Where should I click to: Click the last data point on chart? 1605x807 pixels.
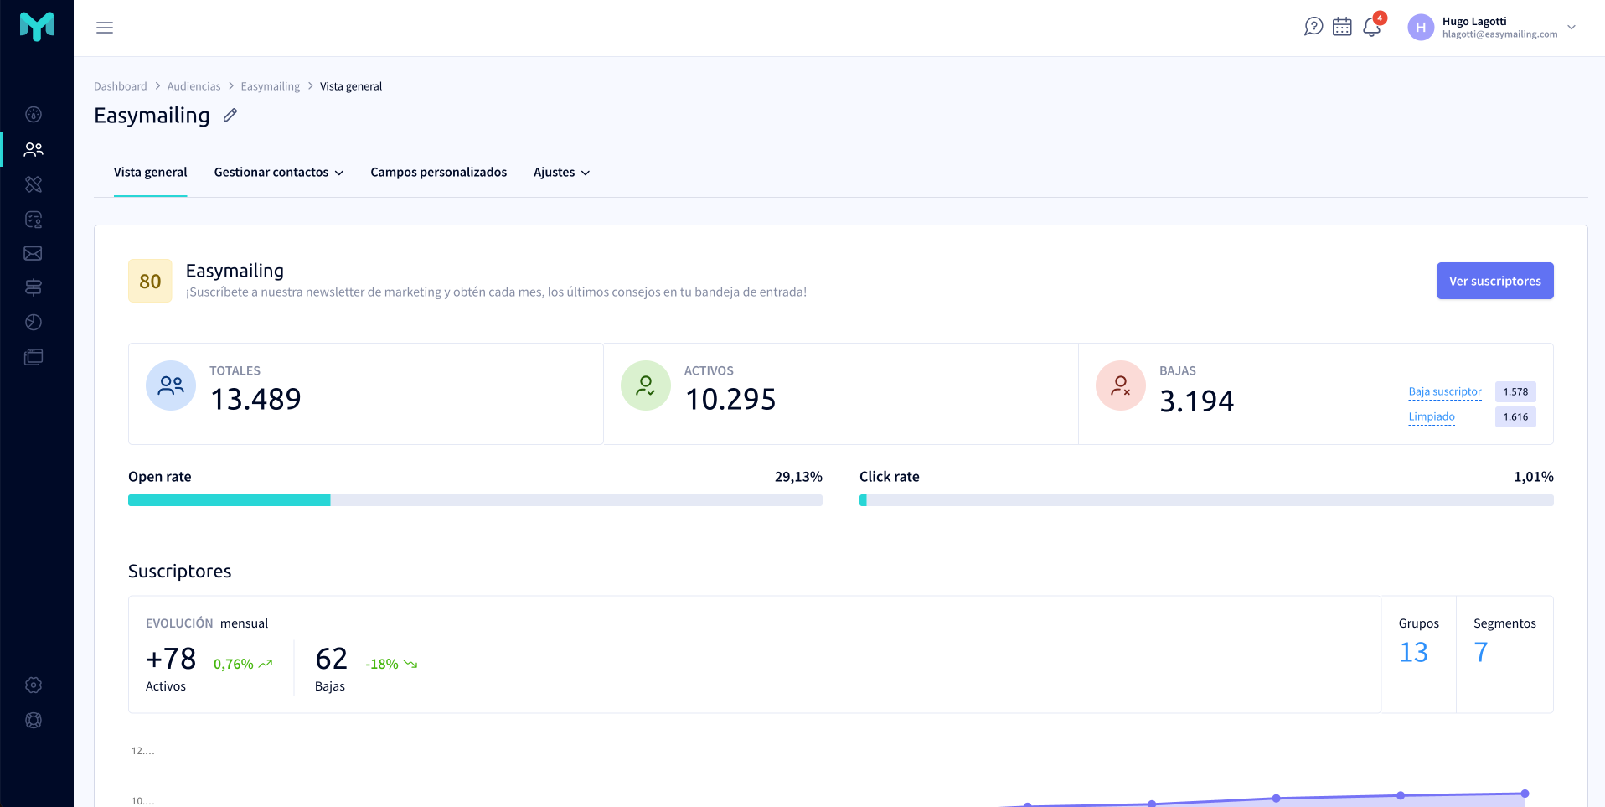coord(1525,794)
